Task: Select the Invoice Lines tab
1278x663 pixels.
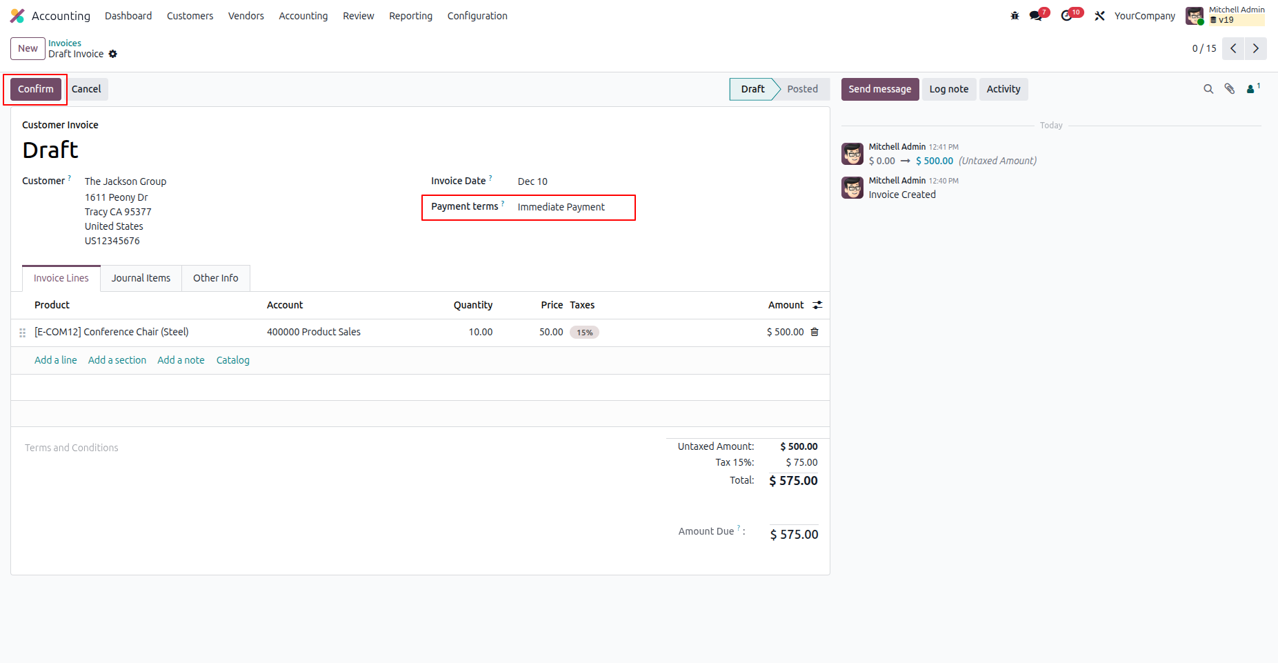Action: [61, 278]
